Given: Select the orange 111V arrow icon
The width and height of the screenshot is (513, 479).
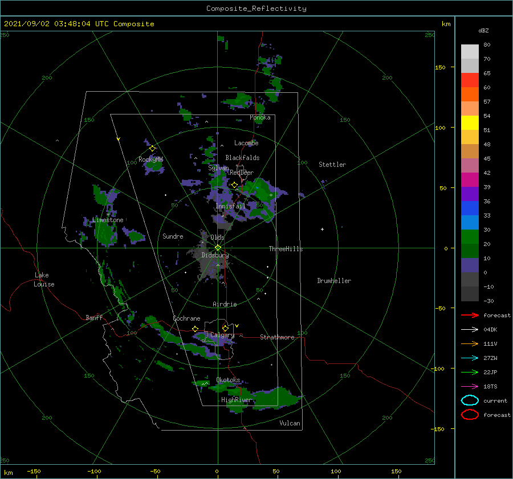Looking at the screenshot, I should pyautogui.click(x=470, y=343).
